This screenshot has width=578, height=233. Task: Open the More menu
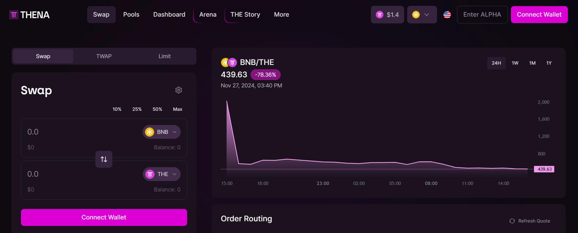[x=282, y=14]
